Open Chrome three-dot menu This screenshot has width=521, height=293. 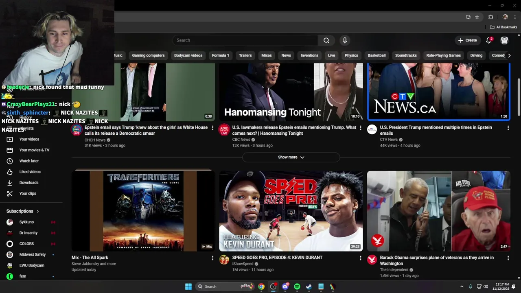coord(515,17)
